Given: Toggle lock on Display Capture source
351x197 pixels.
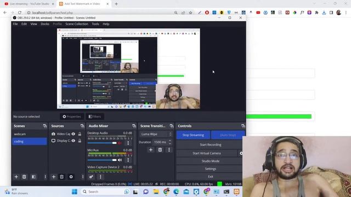Looking at the screenshot, I should [x=80, y=141].
